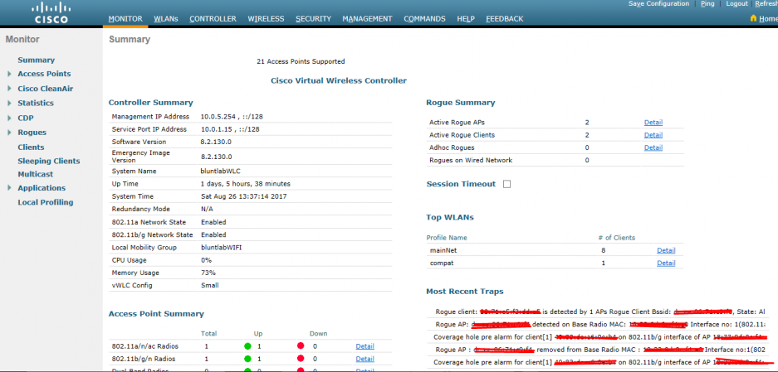Image resolution: width=778 pixels, height=372 pixels.
Task: Expand the Rogues sidebar arrow
Action: coord(9,133)
